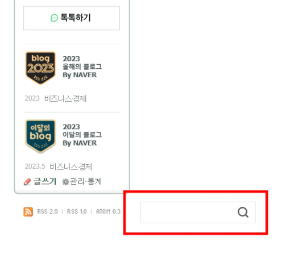This screenshot has width=307, height=254.
Task: Open the 관리·통계 link
Action: tap(86, 181)
